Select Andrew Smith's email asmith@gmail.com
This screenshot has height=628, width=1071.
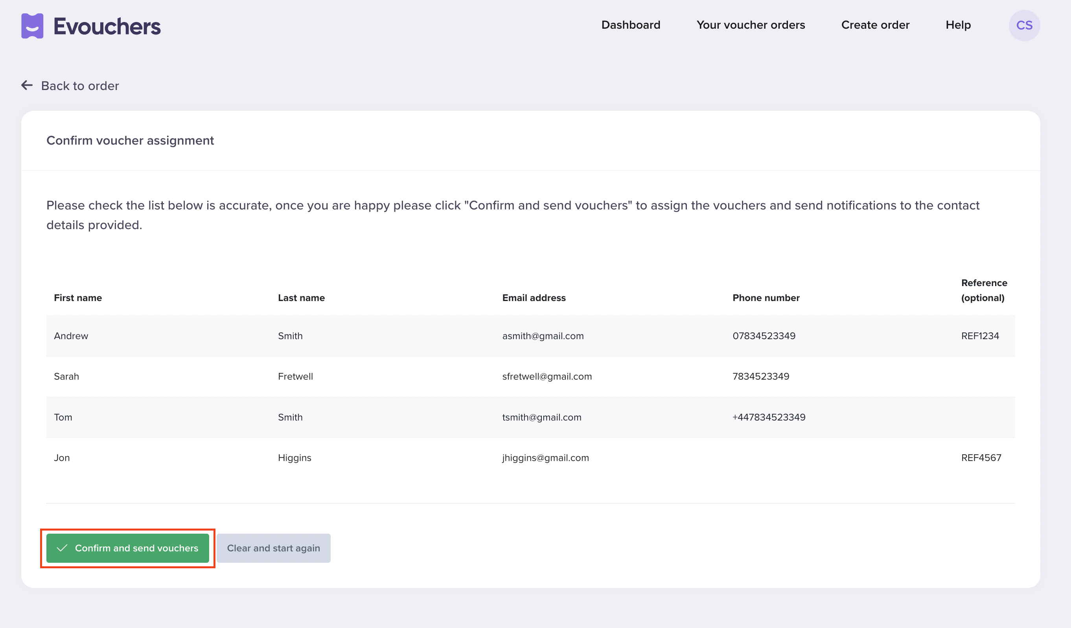tap(543, 336)
